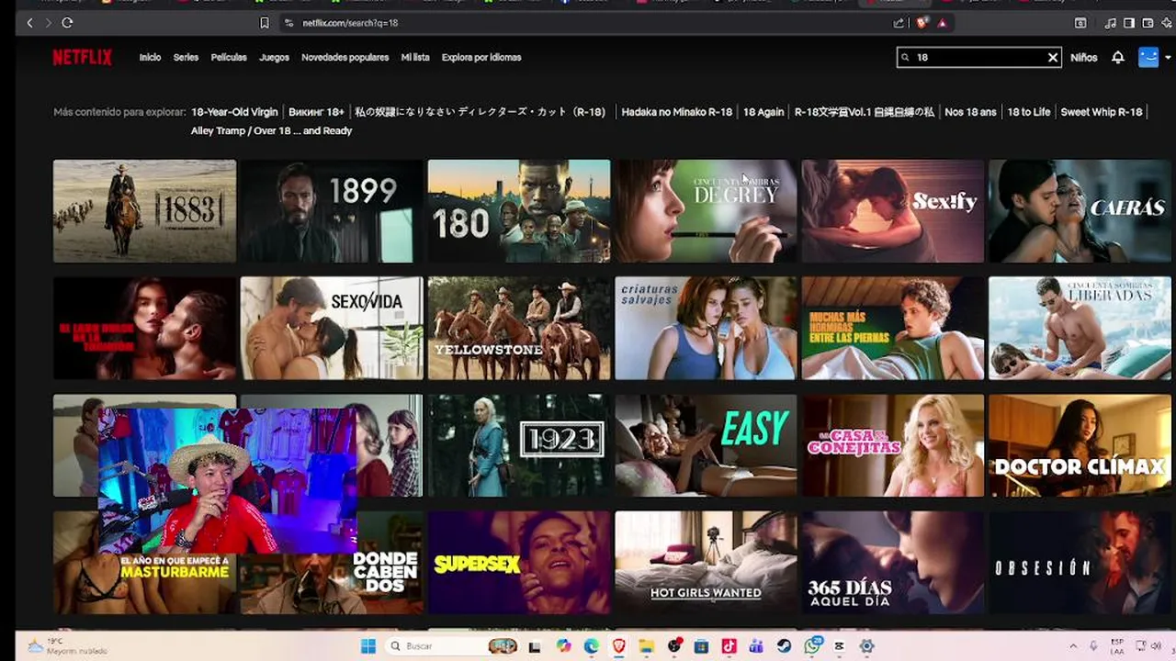Open suggestion Sweet Whip R-18
The image size is (1176, 661).
(x=1102, y=112)
